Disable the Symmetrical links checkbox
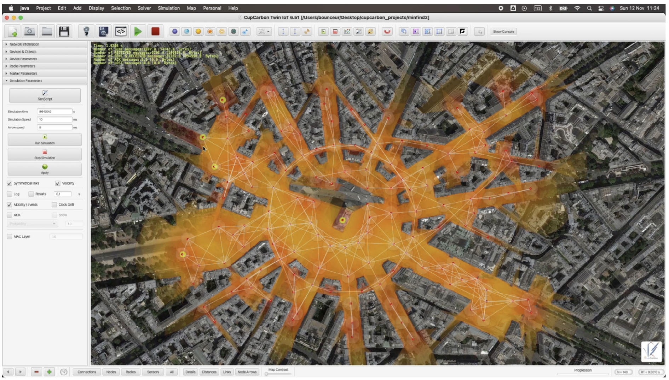This screenshot has width=669, height=380. click(10, 183)
